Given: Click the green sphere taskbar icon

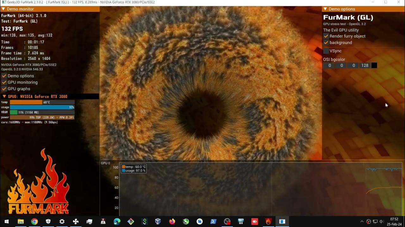Looking at the screenshot, I should (186, 221).
